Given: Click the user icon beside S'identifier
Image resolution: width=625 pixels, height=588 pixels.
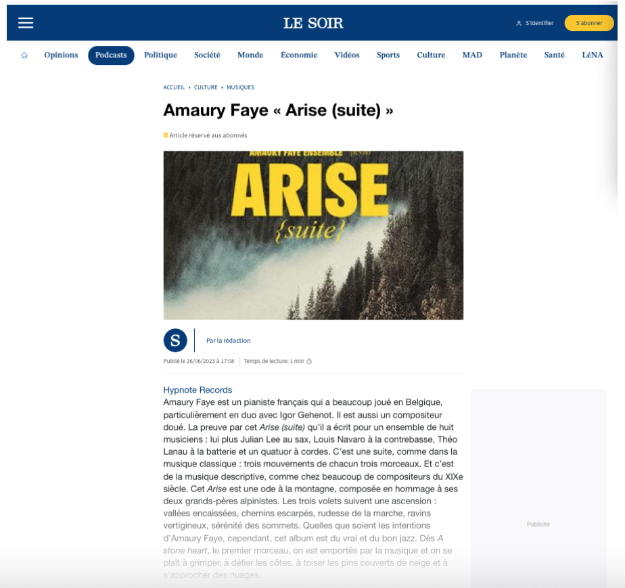Looking at the screenshot, I should coord(519,23).
